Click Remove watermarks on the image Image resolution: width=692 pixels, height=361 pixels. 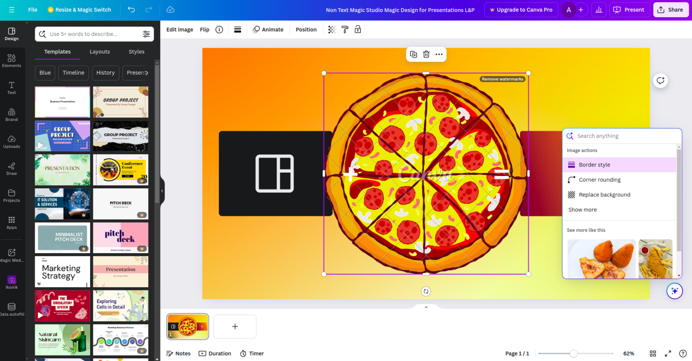[502, 79]
